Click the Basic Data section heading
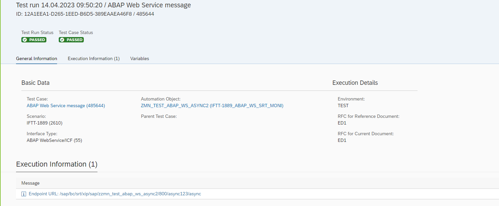Viewport: 499px width, 206px height. 35,83
